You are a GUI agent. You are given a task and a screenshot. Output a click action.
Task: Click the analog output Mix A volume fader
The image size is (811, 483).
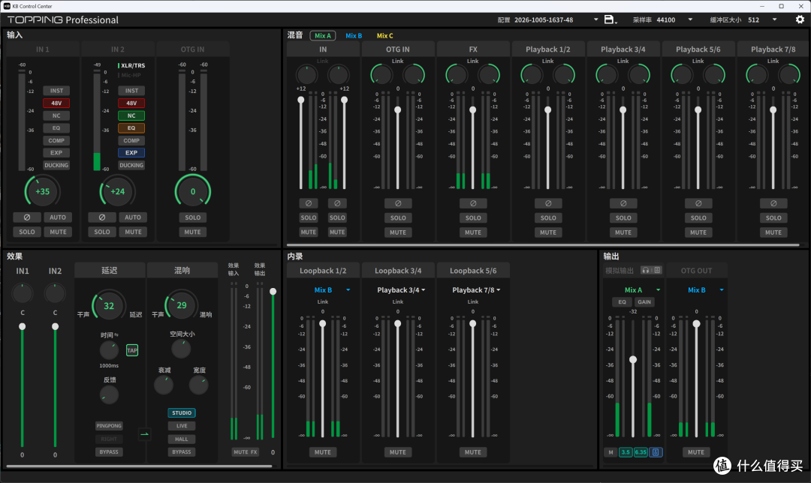pyautogui.click(x=633, y=359)
